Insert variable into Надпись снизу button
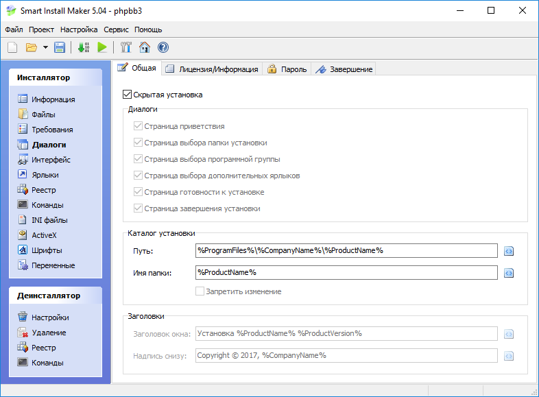 pyautogui.click(x=509, y=356)
